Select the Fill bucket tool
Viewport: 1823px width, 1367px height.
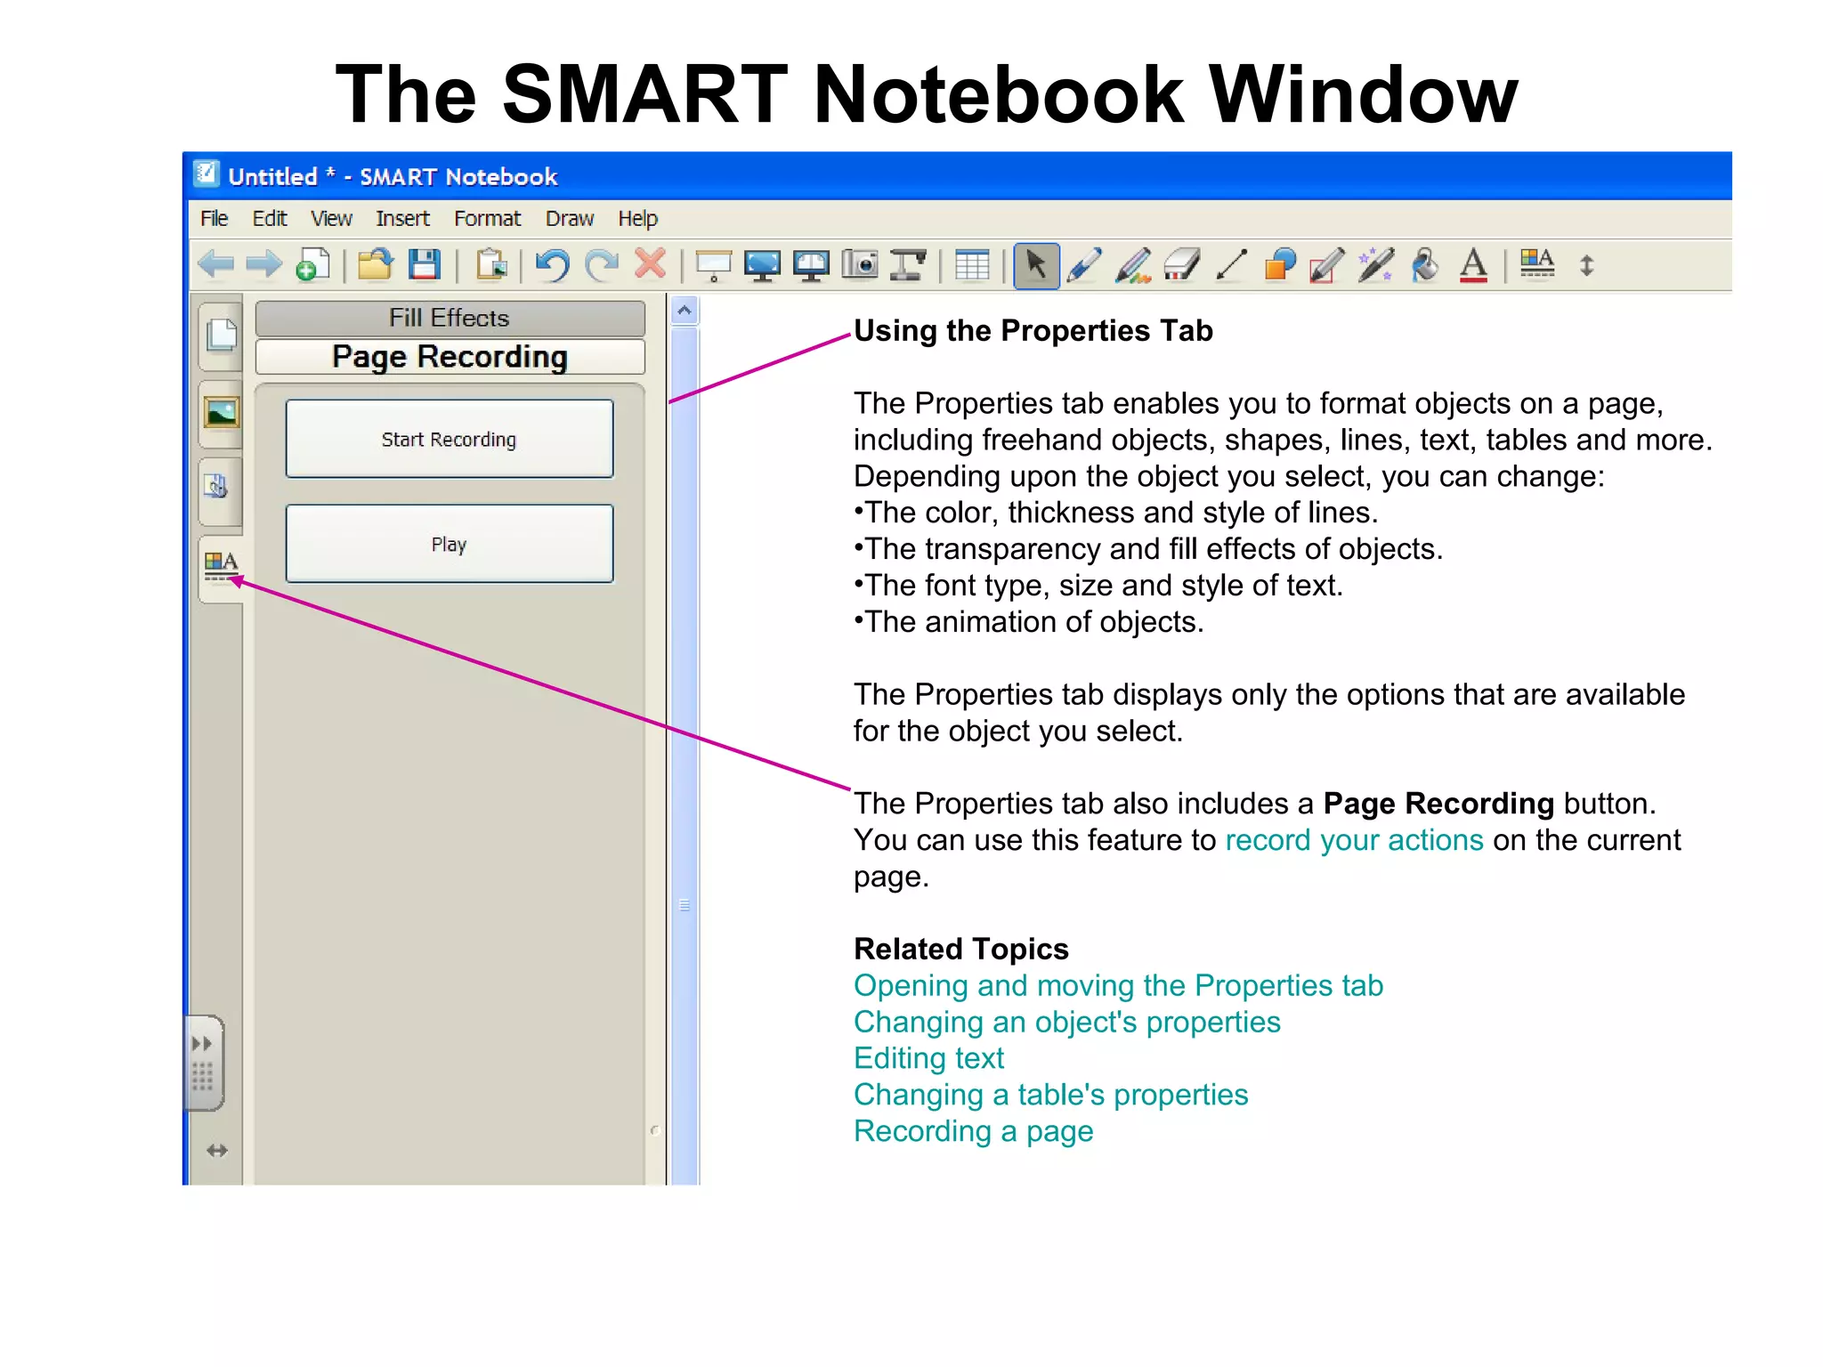point(1425,265)
